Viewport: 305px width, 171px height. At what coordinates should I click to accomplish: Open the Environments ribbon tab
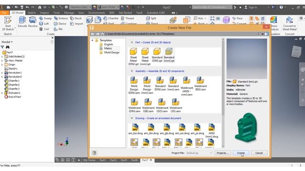97,13
